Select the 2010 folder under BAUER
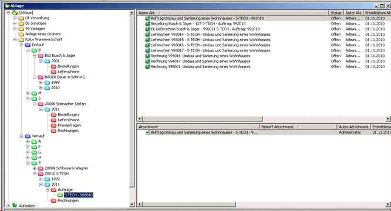This screenshot has height=211, width=391. pos(55,88)
